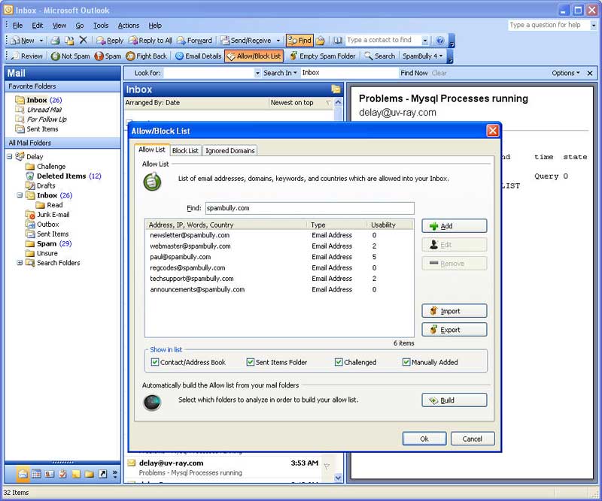Image resolution: width=602 pixels, height=501 pixels.
Task: Click the Build button
Action: tap(455, 400)
